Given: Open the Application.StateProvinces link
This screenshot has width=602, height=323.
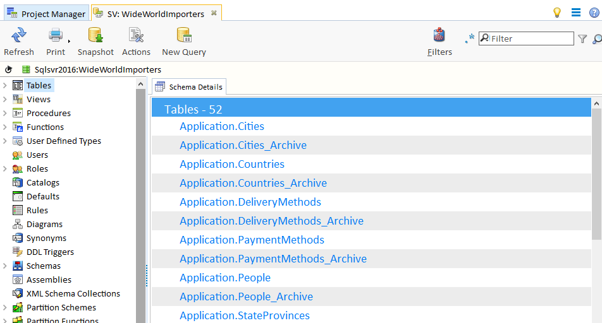Looking at the screenshot, I should 245,315.
